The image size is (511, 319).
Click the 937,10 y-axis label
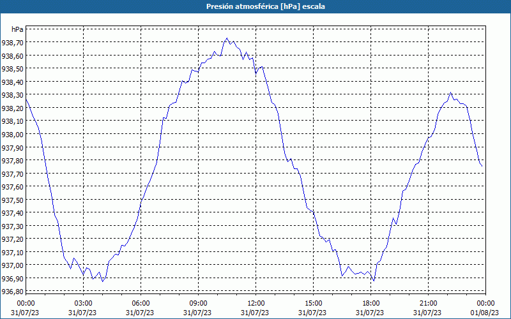[x=12, y=253]
